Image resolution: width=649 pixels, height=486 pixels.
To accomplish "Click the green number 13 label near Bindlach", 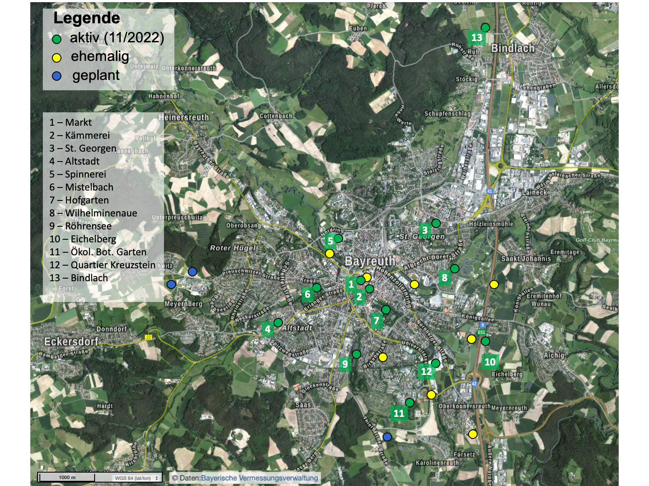I will point(477,38).
